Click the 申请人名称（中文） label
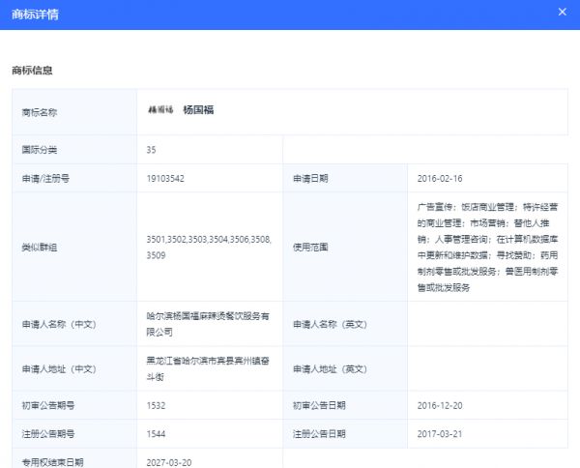 click(59, 324)
